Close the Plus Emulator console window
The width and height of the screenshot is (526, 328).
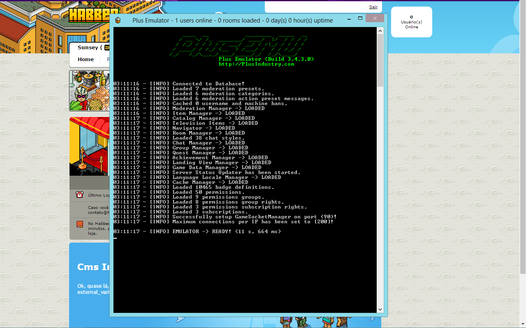(375, 18)
